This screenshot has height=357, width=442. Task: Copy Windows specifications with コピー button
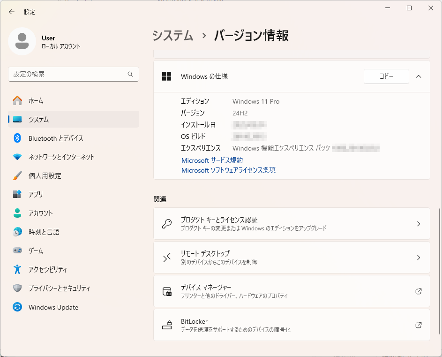click(386, 76)
